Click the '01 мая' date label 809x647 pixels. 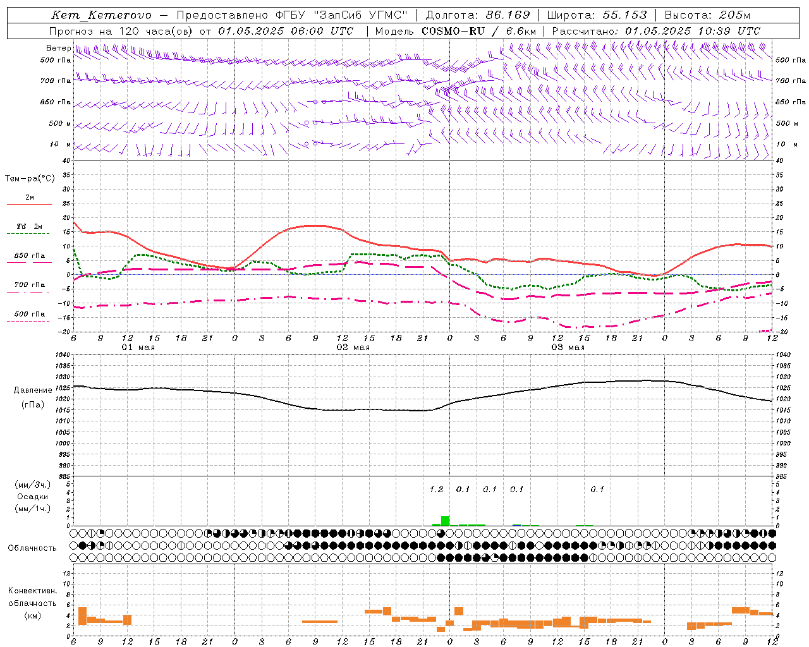(138, 348)
